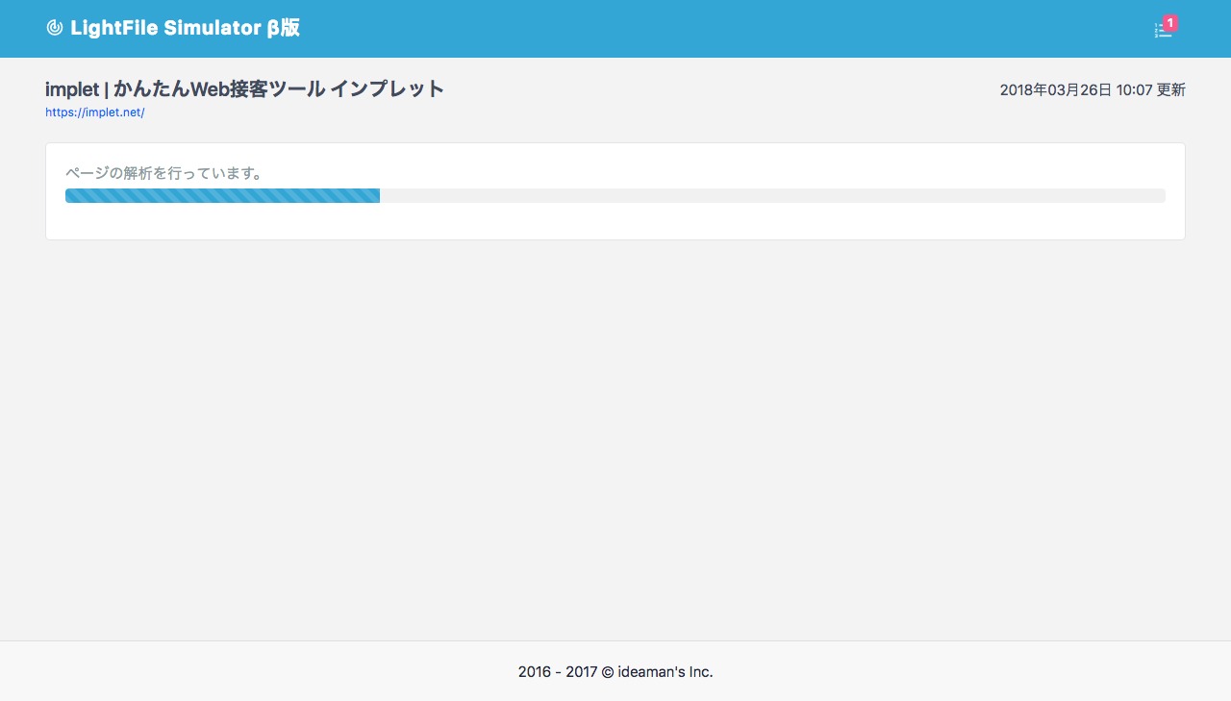Click the ページの解析を行っています。 status text

click(x=164, y=173)
